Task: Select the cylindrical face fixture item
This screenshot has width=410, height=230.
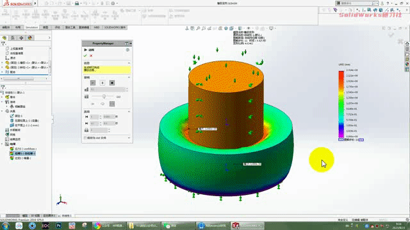Action: [24, 121]
